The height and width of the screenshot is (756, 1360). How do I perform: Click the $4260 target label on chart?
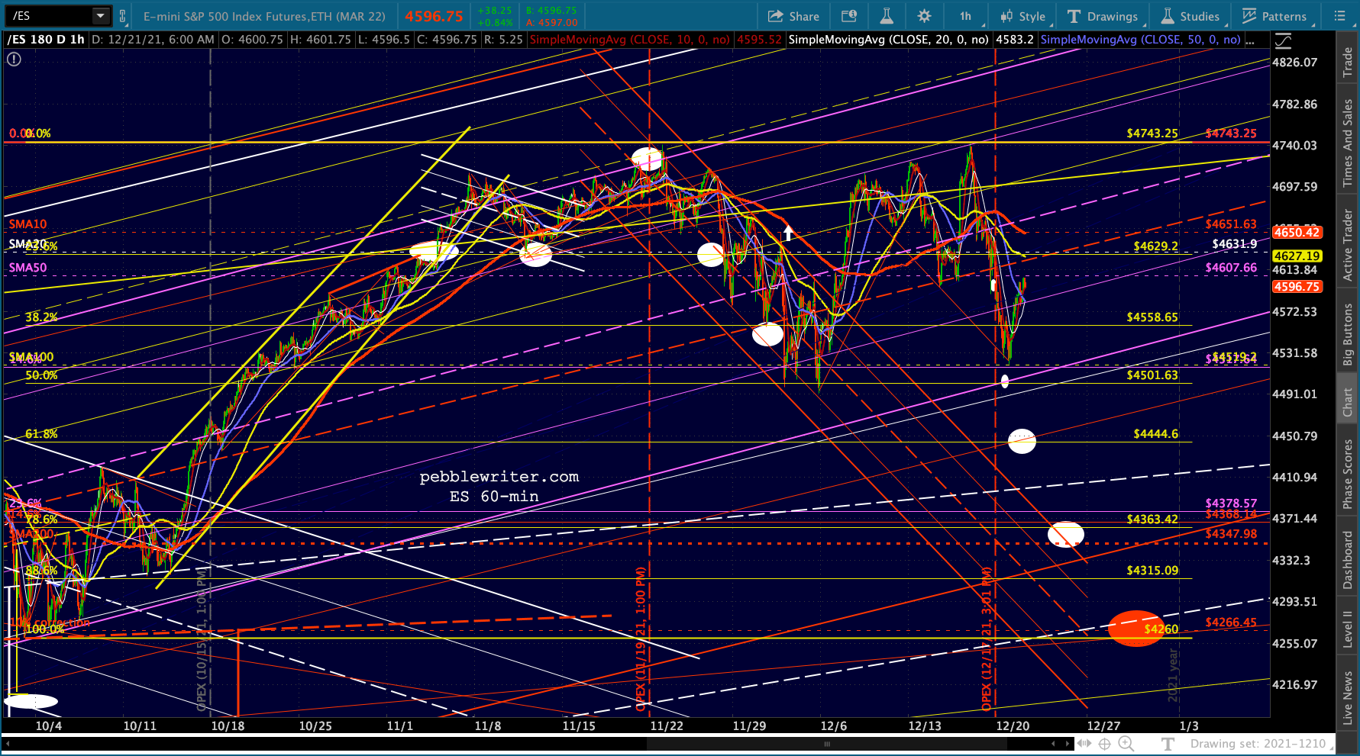[1161, 629]
